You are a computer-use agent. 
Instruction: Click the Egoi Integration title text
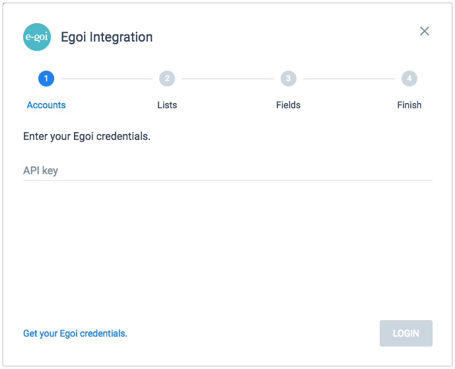point(106,37)
